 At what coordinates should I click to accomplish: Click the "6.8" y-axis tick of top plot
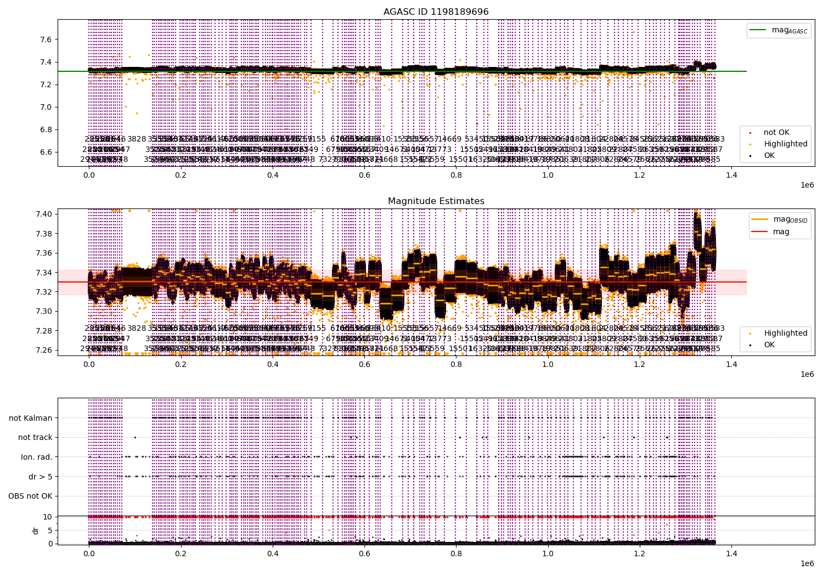[x=46, y=129]
